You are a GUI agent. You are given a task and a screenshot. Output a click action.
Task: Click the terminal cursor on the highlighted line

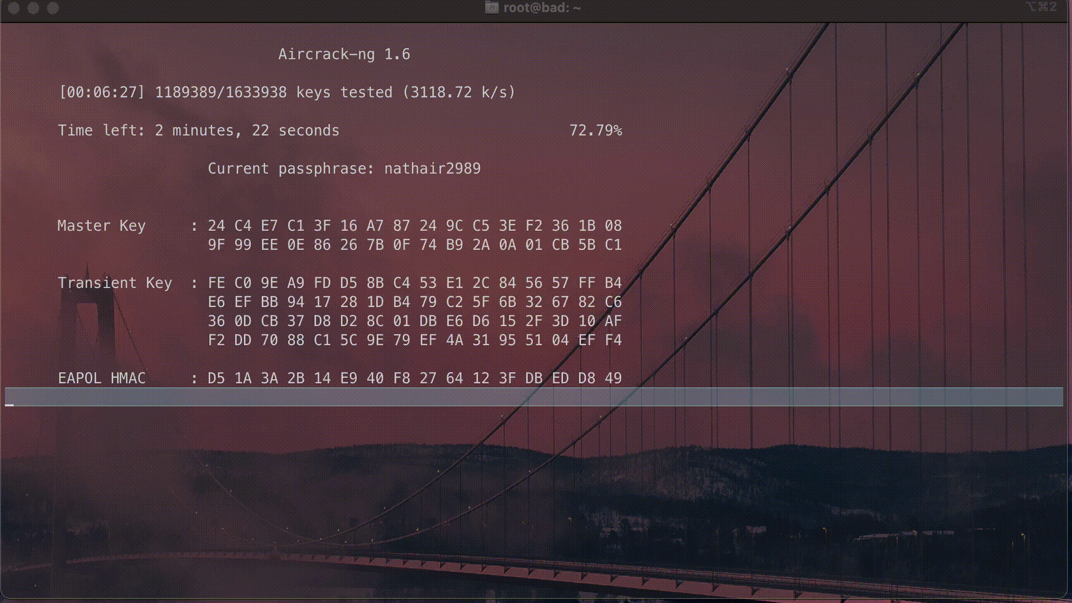click(x=9, y=404)
